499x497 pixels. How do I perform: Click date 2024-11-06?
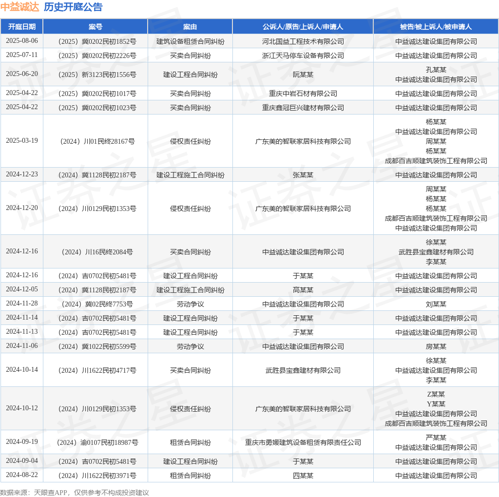21,345
